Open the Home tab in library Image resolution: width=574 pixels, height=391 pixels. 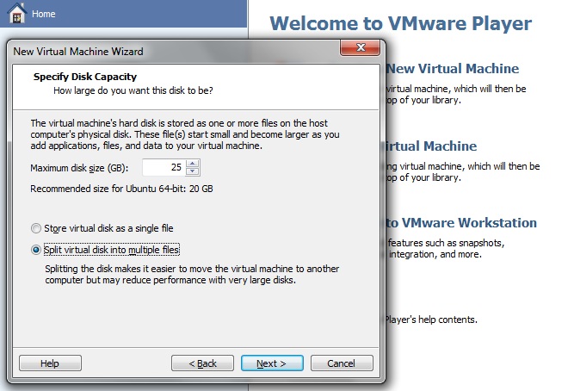[123, 14]
